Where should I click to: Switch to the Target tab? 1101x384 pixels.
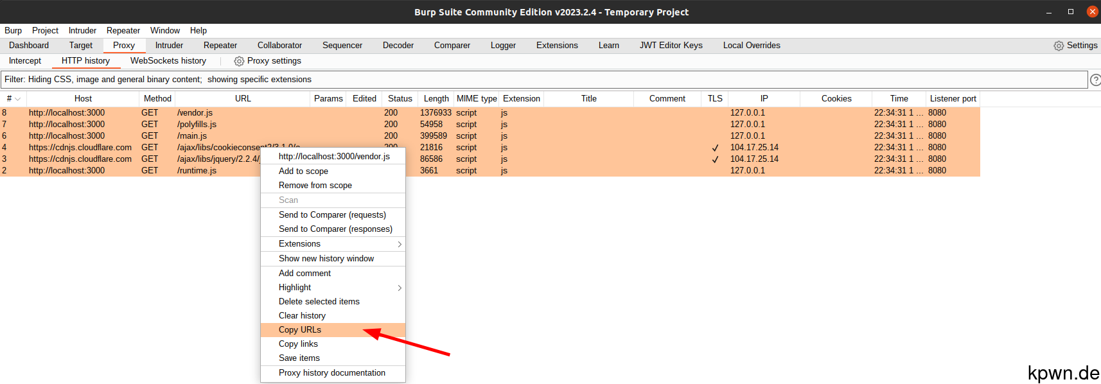81,46
